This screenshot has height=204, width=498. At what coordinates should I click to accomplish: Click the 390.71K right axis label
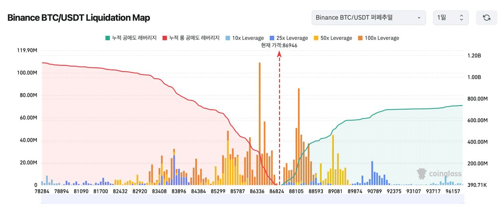pyautogui.click(x=477, y=185)
